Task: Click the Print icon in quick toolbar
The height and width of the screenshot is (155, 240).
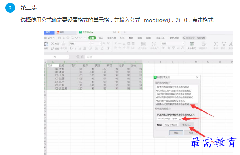Action: pyautogui.click(x=68, y=38)
